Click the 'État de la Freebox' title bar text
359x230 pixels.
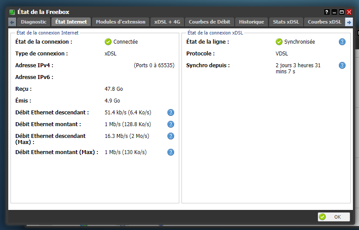[x=43, y=12]
